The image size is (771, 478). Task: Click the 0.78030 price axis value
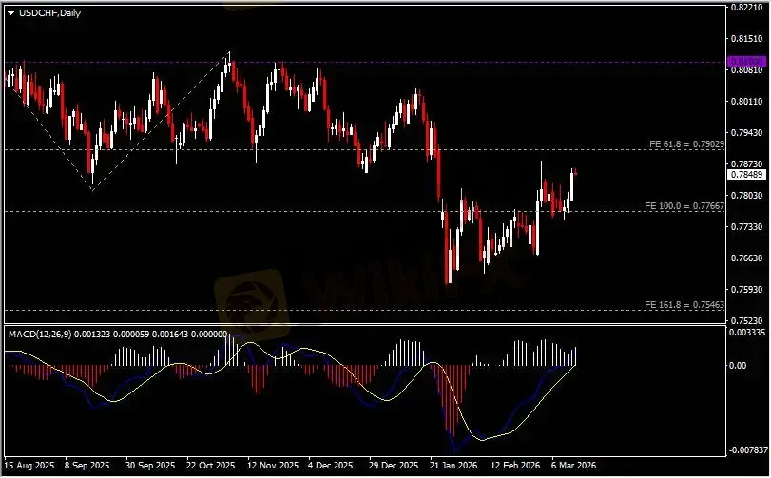(746, 195)
